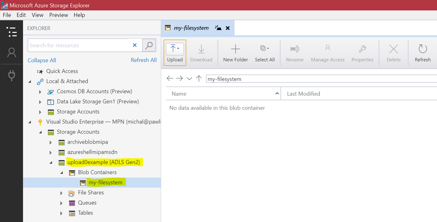Screen dimensions: 437x222
Task: Expand the File Shares node
Action: pos(61,193)
